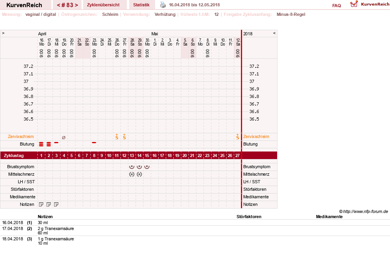Click the Mai month label

155,34
